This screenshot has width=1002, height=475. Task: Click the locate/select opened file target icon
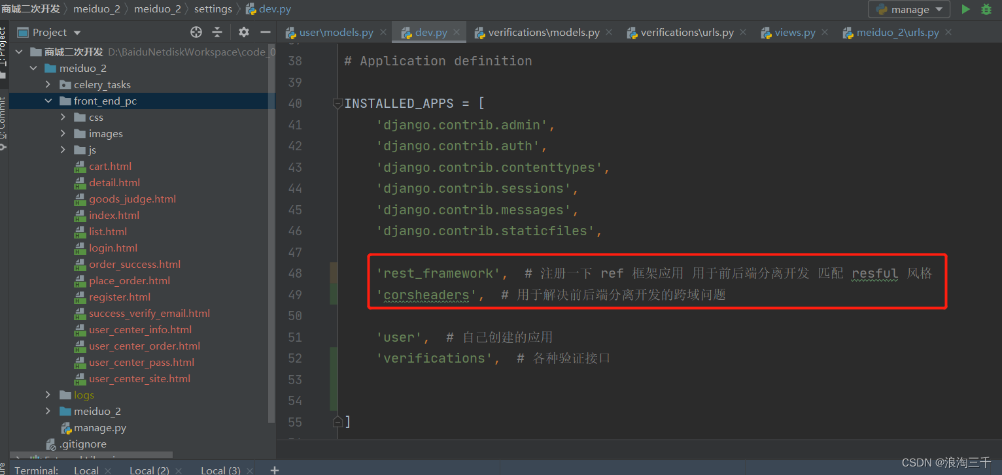point(196,32)
